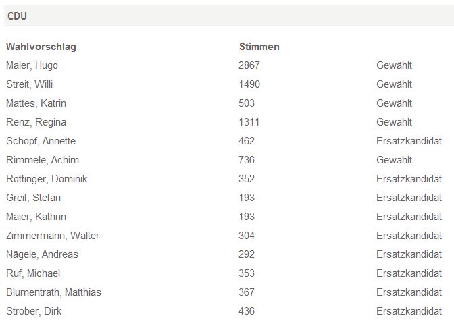The height and width of the screenshot is (326, 454).
Task: Select Rottinger, Dominik row name
Action: pos(47,179)
